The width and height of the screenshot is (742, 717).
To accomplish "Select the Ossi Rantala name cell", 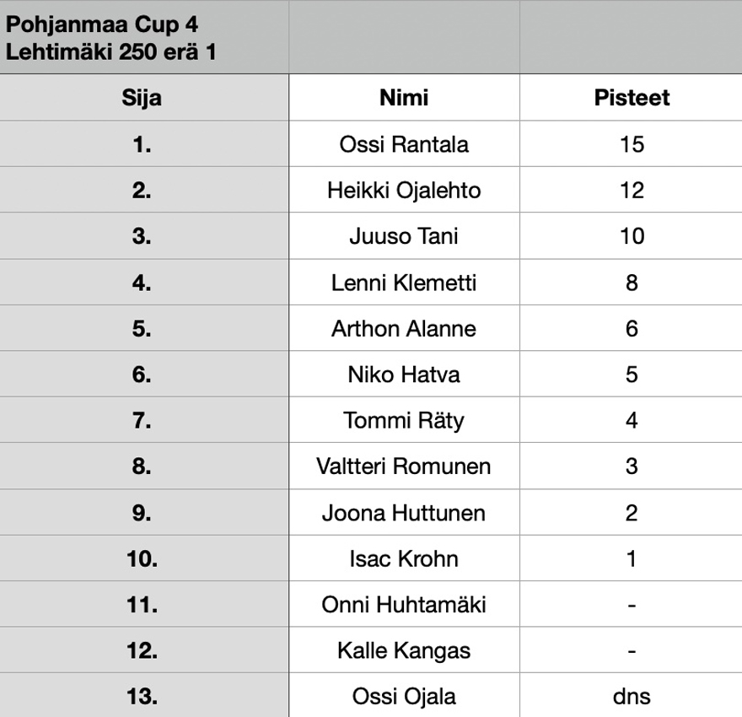I will (404, 144).
